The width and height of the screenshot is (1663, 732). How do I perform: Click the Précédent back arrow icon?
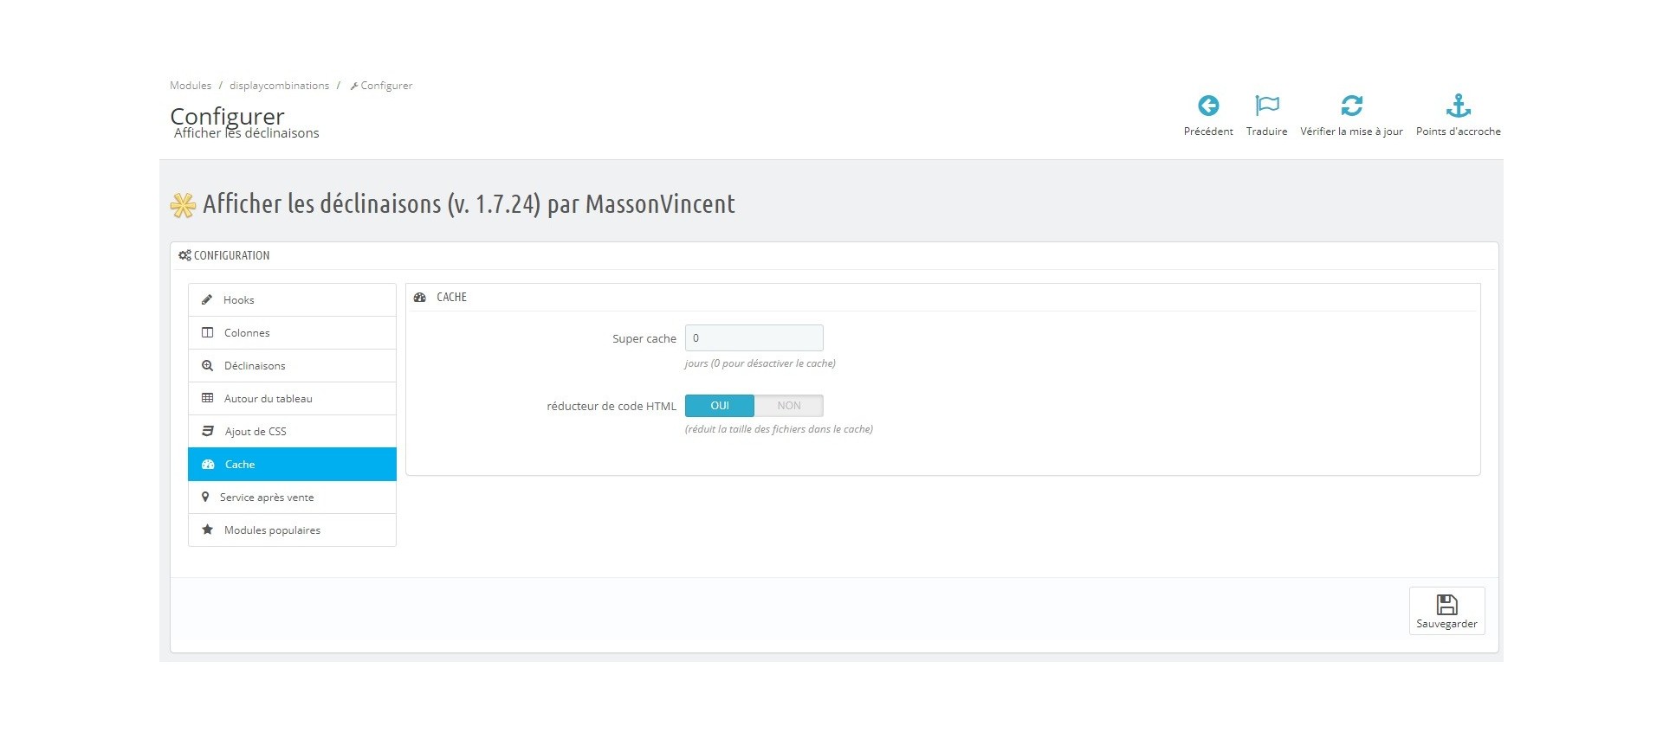coord(1208,106)
